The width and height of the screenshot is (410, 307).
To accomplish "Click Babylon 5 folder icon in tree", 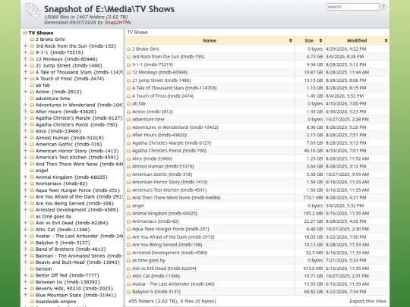I will tap(32, 243).
